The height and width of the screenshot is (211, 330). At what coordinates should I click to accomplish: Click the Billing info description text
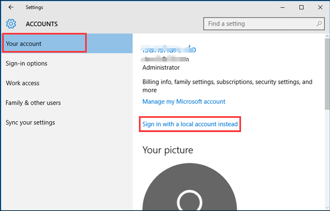point(227,85)
